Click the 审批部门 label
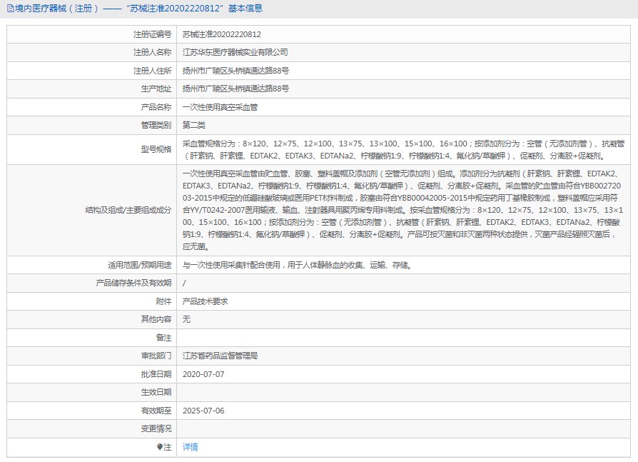This screenshot has height=462, width=638. (x=156, y=356)
